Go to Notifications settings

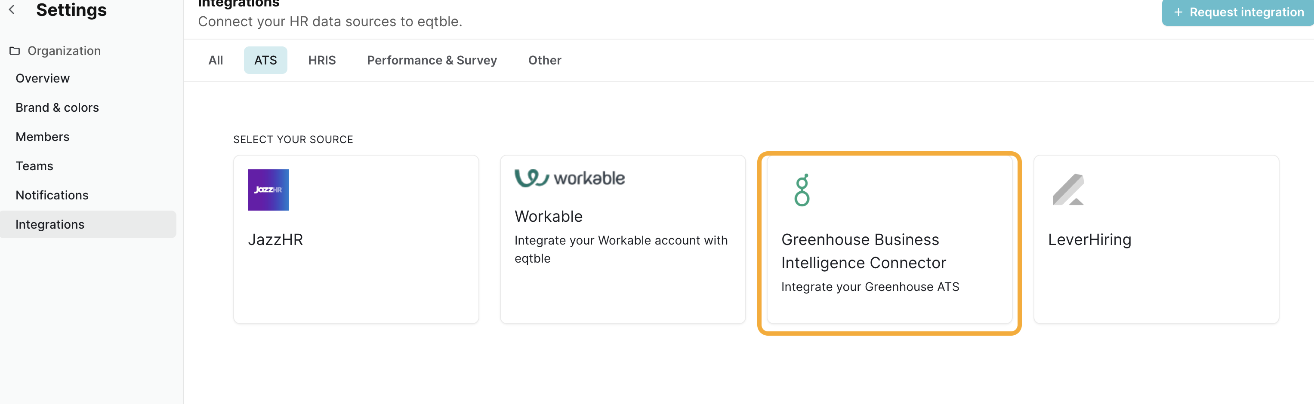pyautogui.click(x=52, y=195)
